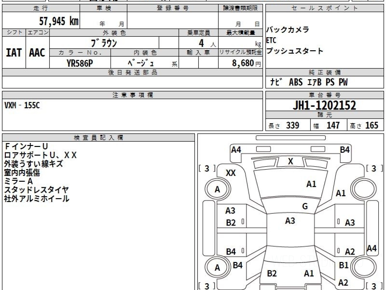Click the ロアサポートU、XX note
This screenshot has height=290, width=386.
pyautogui.click(x=41, y=155)
